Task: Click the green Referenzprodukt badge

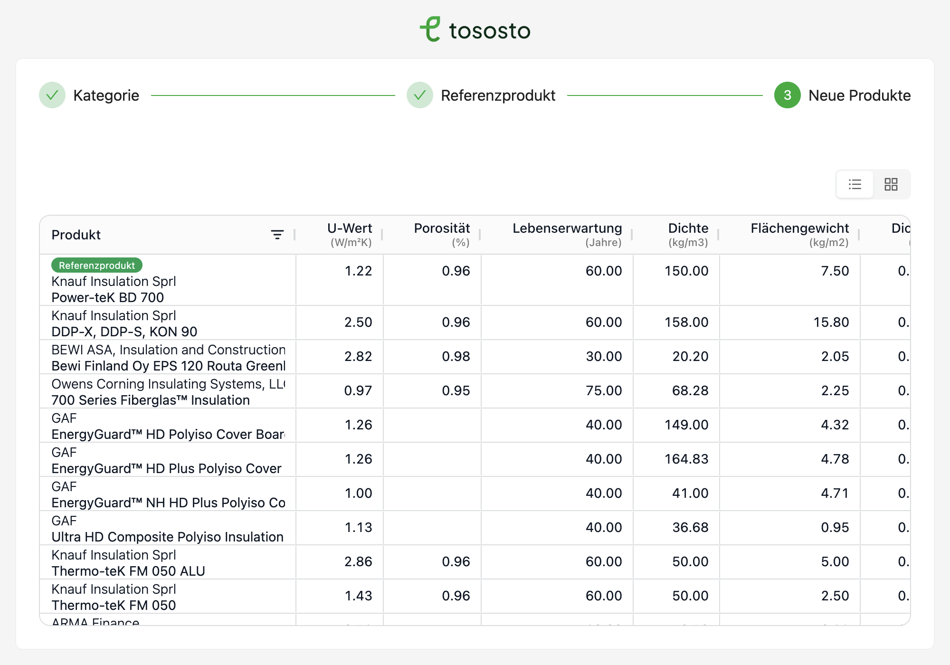Action: pyautogui.click(x=97, y=266)
